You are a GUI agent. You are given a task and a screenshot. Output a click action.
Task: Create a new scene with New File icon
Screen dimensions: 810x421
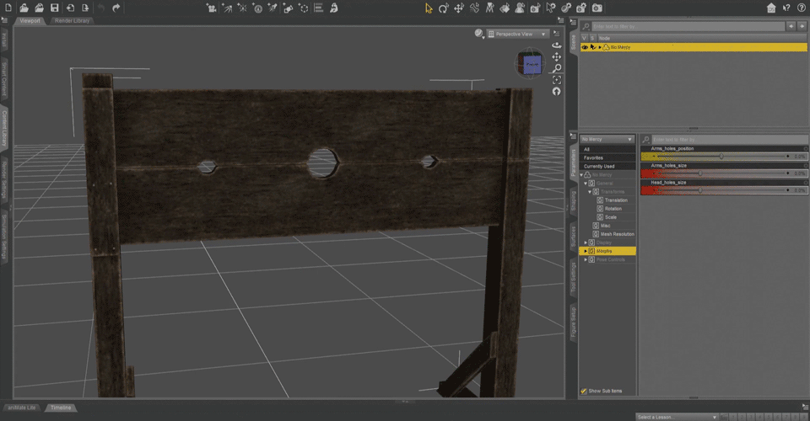pyautogui.click(x=8, y=8)
